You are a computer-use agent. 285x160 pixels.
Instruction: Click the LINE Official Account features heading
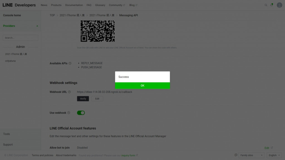pyautogui.click(x=73, y=128)
